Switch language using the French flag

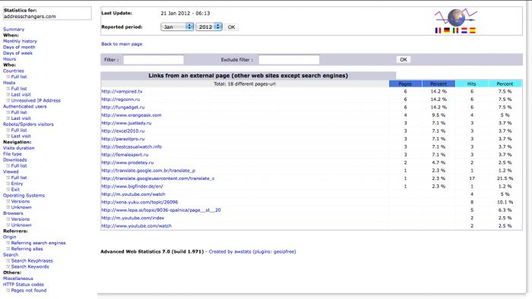click(438, 30)
